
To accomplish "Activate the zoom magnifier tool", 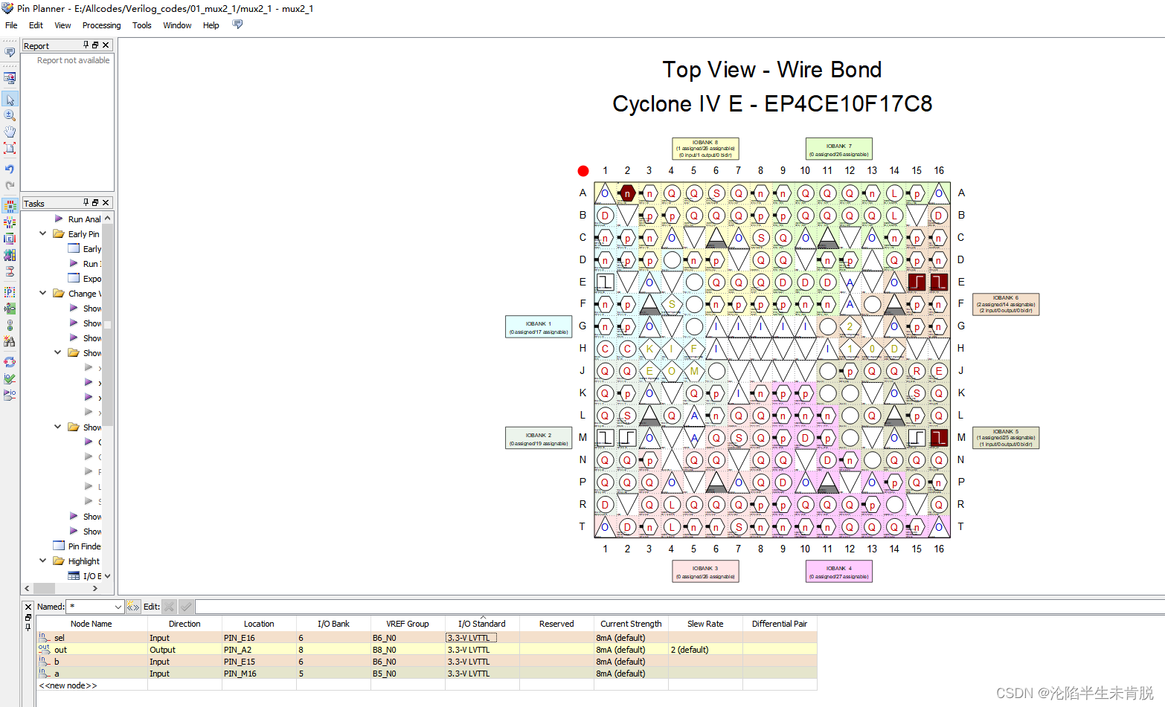I will point(10,115).
